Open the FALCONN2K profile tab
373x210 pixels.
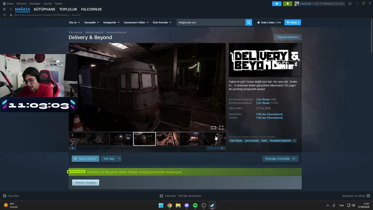click(x=92, y=9)
